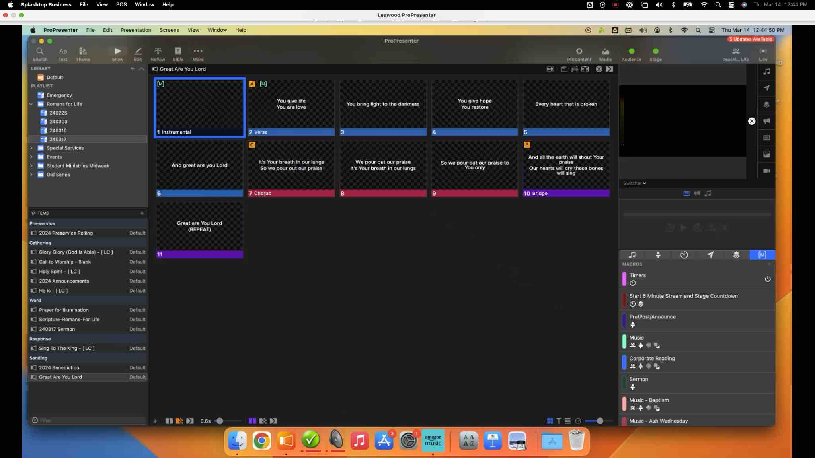Open the Timers tab clock icon
Screen dimensions: 815x458
[x=684, y=255]
